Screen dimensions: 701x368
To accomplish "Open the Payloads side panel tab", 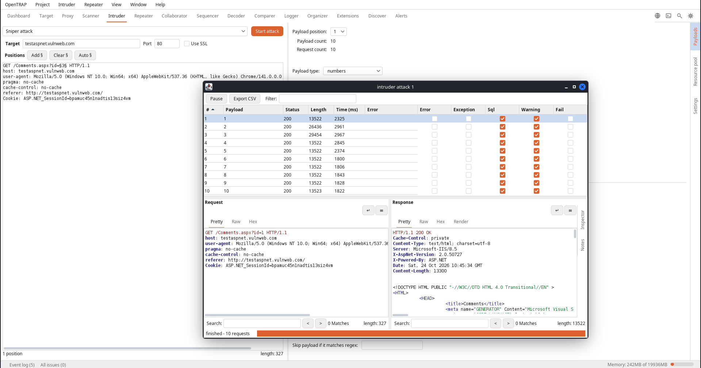I will [695, 36].
